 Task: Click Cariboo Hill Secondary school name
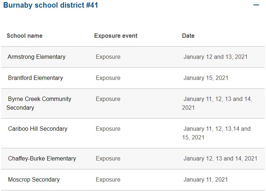point(38,129)
